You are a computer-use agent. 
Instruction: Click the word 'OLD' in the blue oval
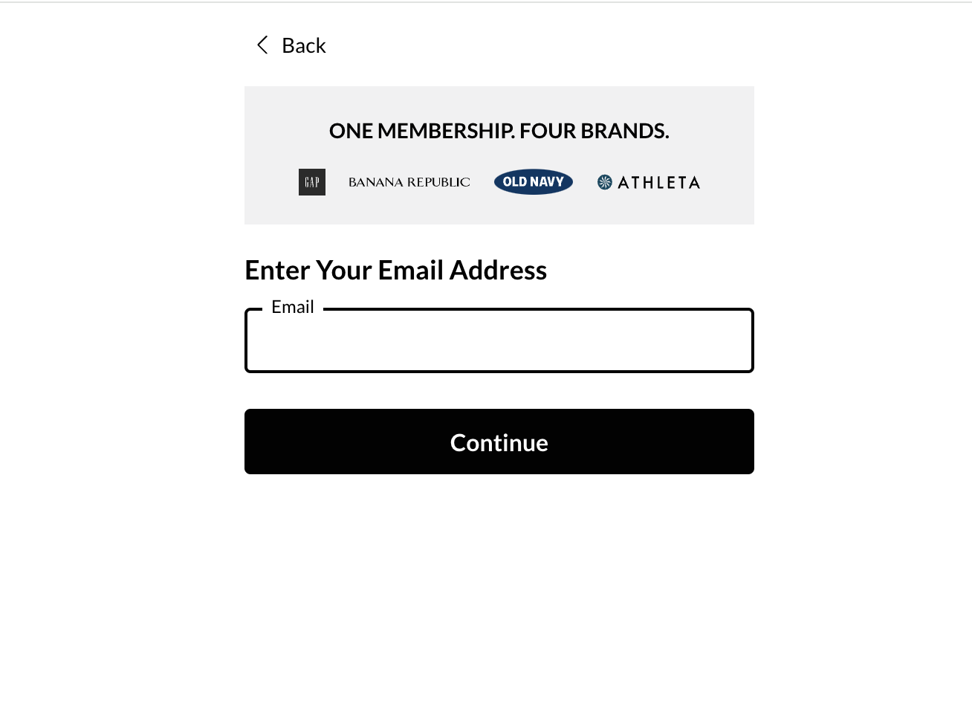tap(515, 182)
